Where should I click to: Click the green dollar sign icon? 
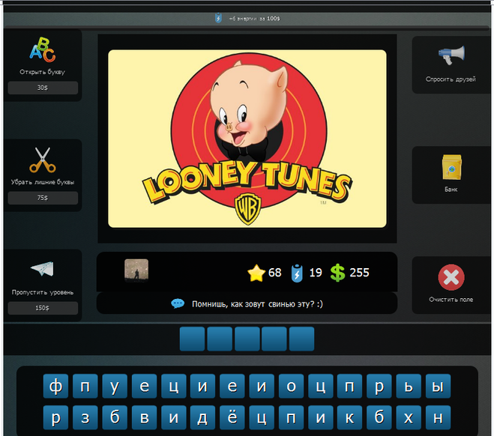pos(338,273)
